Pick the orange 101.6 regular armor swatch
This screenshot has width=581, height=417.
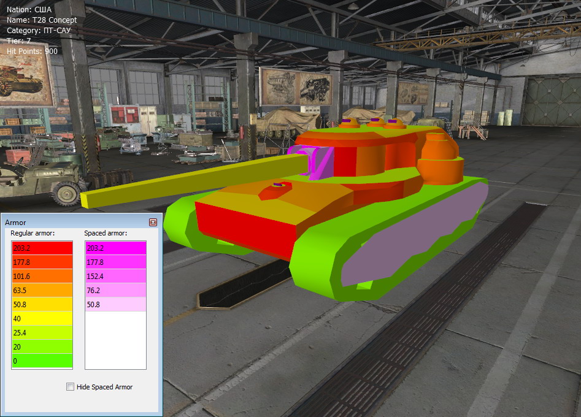(42, 276)
